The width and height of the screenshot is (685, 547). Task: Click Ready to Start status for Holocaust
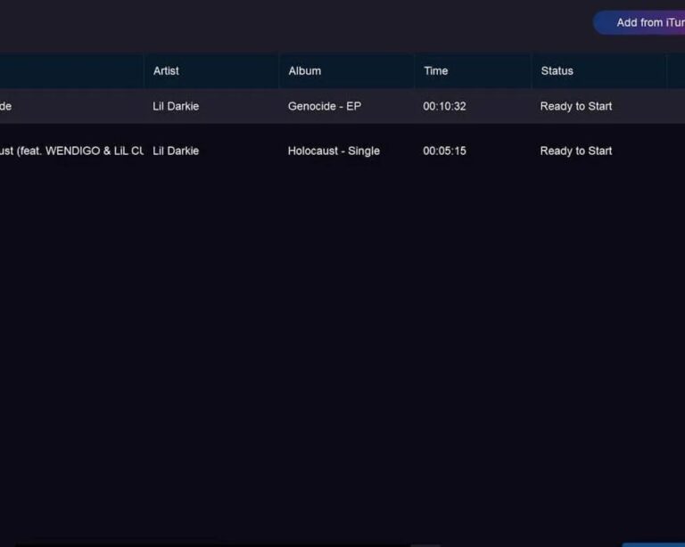576,151
